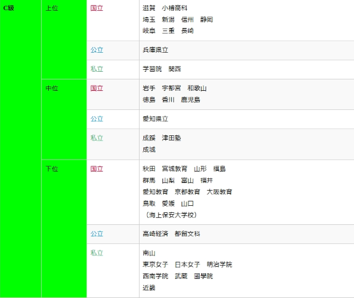This screenshot has height=298, width=354.
Task: Click the 津田塾 entry
Action: (x=171, y=138)
